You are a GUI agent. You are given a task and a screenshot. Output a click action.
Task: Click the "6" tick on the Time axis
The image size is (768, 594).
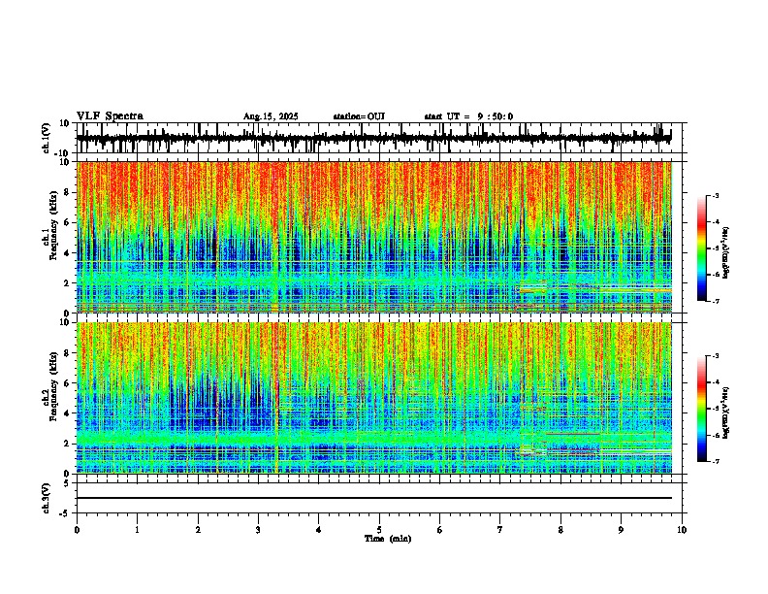[x=439, y=530]
